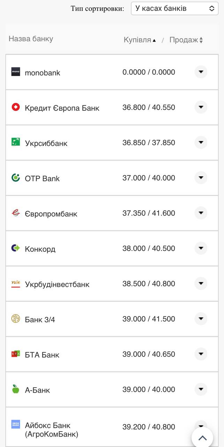Expand the OTP Bank rates row

tap(201, 178)
